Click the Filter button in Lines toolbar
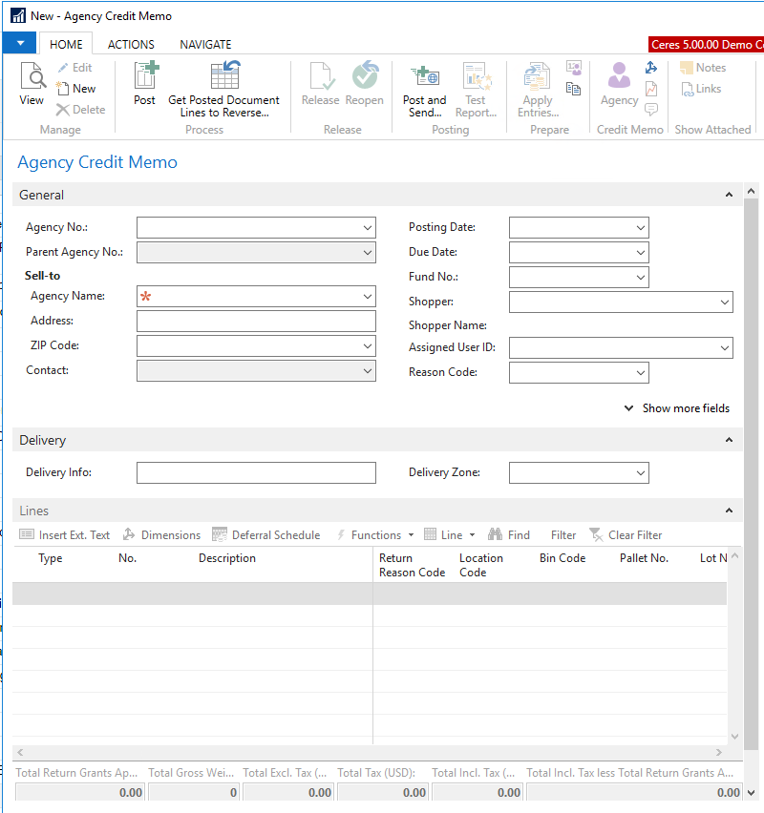This screenshot has height=813, width=764. click(563, 535)
